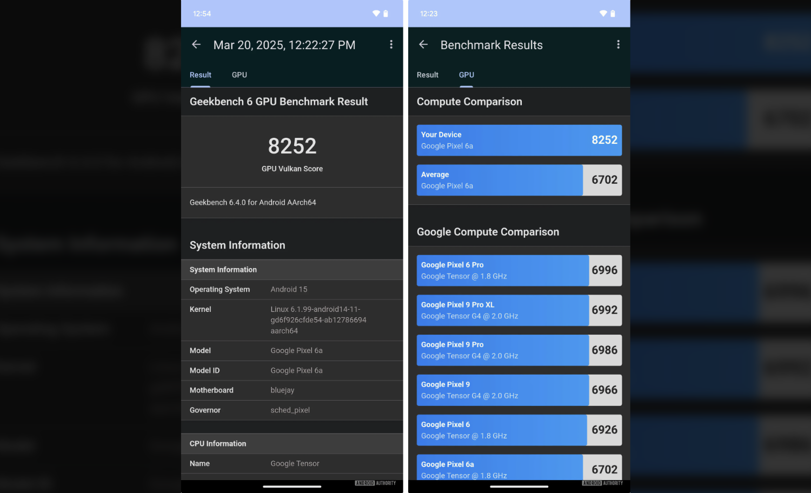The image size is (811, 493).
Task: Tap the Compute Comparison heading
Action: pyautogui.click(x=469, y=102)
